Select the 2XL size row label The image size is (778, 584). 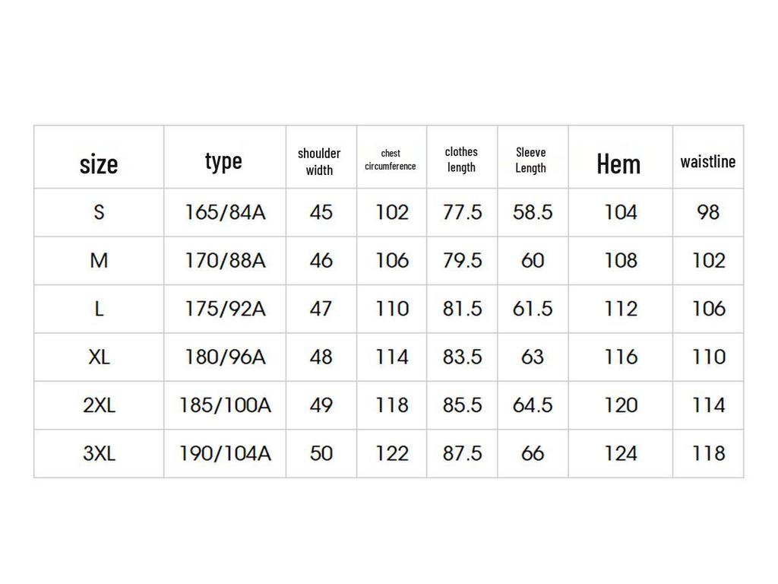(x=99, y=405)
